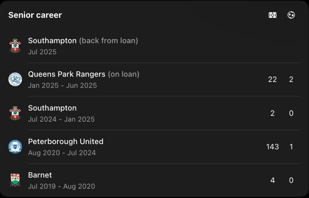This screenshot has width=309, height=198.
Task: Open the Peterborough United team link
Action: 66,142
